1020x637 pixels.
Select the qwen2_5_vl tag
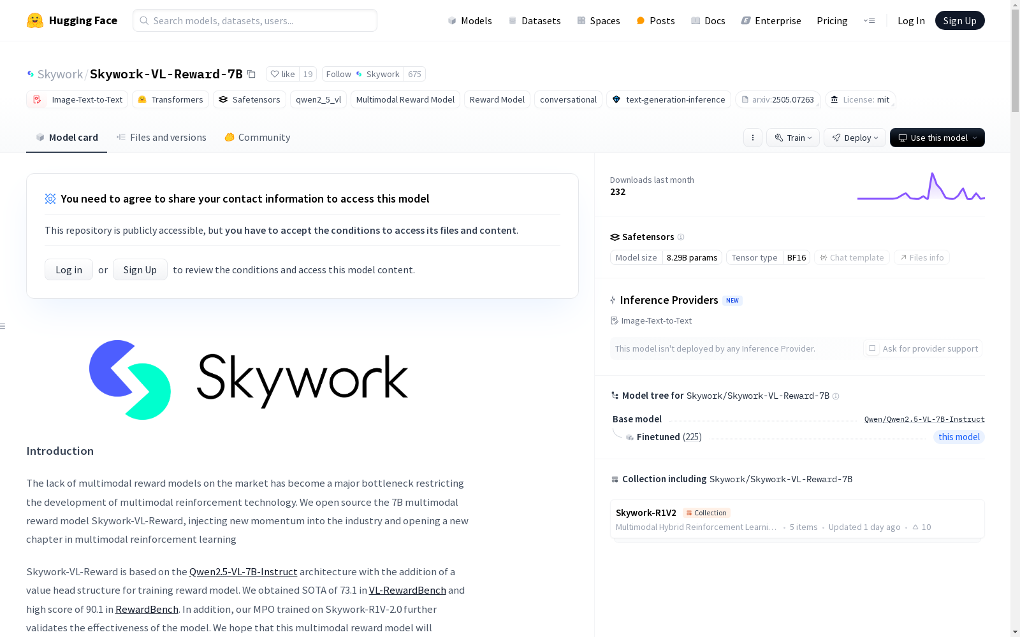tap(318, 99)
